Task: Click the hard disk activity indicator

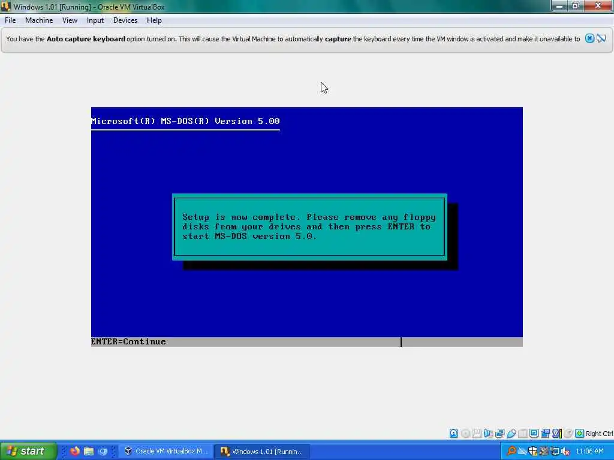Action: pos(454,434)
